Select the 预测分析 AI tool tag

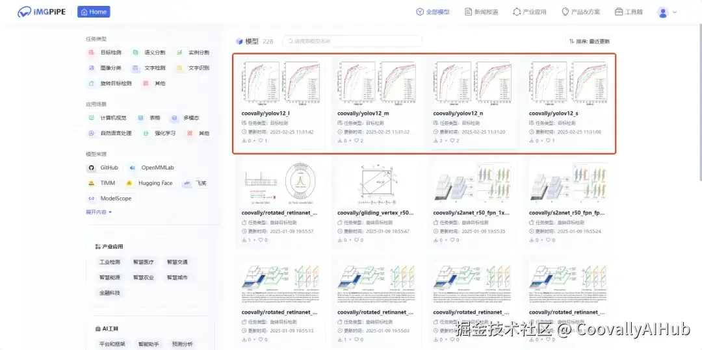(x=182, y=344)
